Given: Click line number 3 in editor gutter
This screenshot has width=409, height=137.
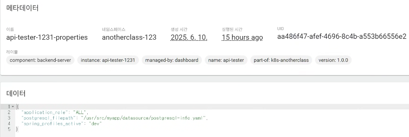Looking at the screenshot, I should pyautogui.click(x=9, y=118).
